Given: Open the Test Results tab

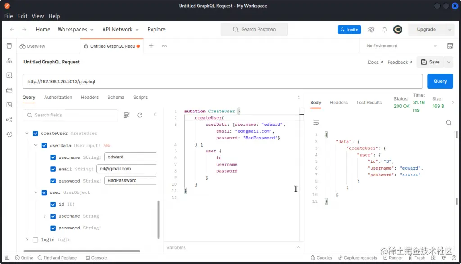Looking at the screenshot, I should point(369,103).
